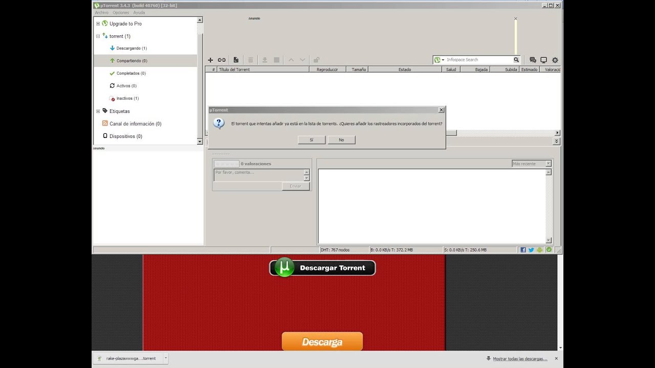
Task: Click the star rating control
Action: pyautogui.click(x=226, y=164)
